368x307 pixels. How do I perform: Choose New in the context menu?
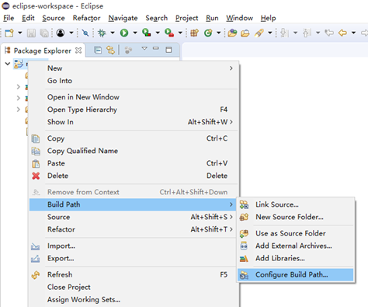(x=134, y=68)
